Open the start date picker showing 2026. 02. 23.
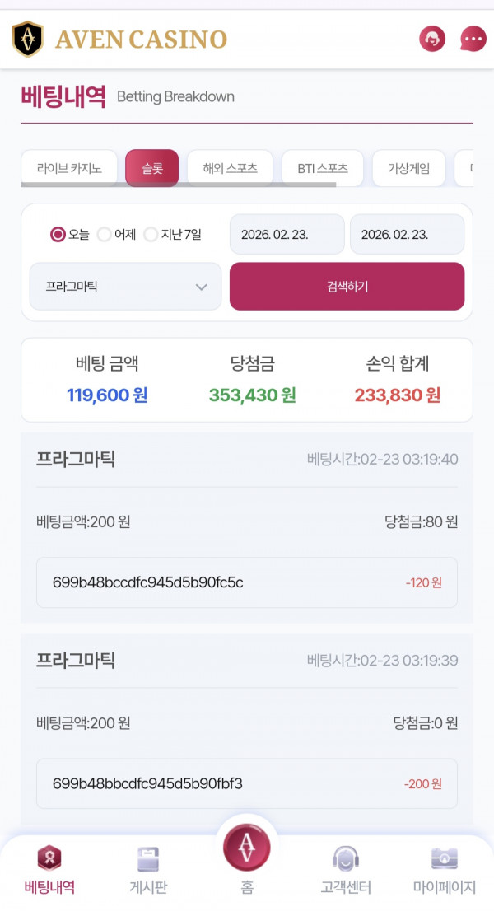 pos(287,234)
